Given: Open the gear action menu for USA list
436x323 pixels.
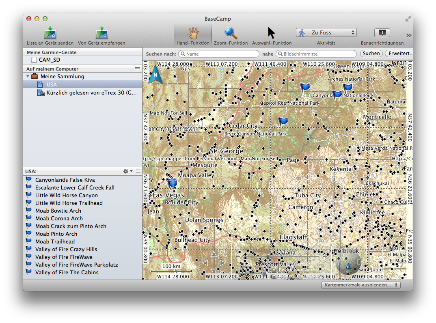Looking at the screenshot, I should pos(127,171).
